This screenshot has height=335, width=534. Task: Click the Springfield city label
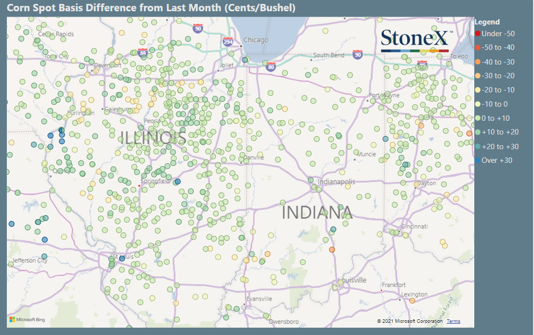[x=155, y=181]
